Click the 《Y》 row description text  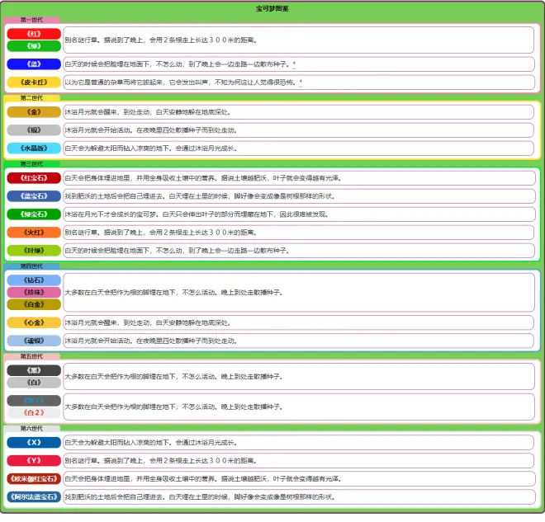(x=161, y=461)
